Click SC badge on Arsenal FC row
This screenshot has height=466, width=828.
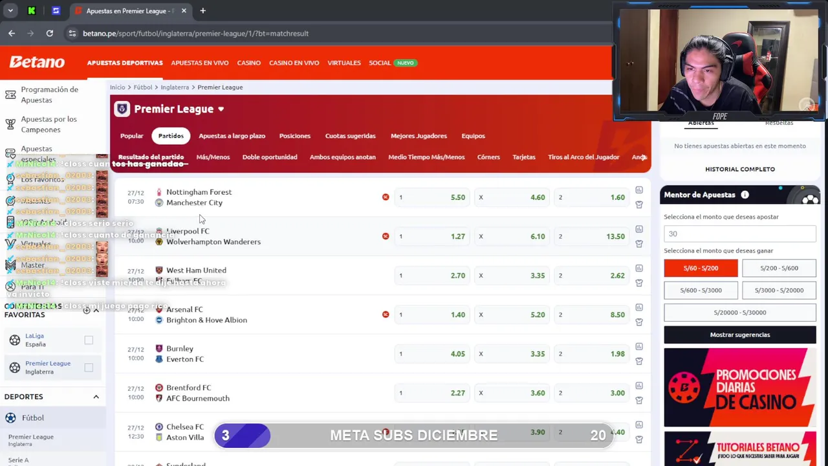[386, 315]
